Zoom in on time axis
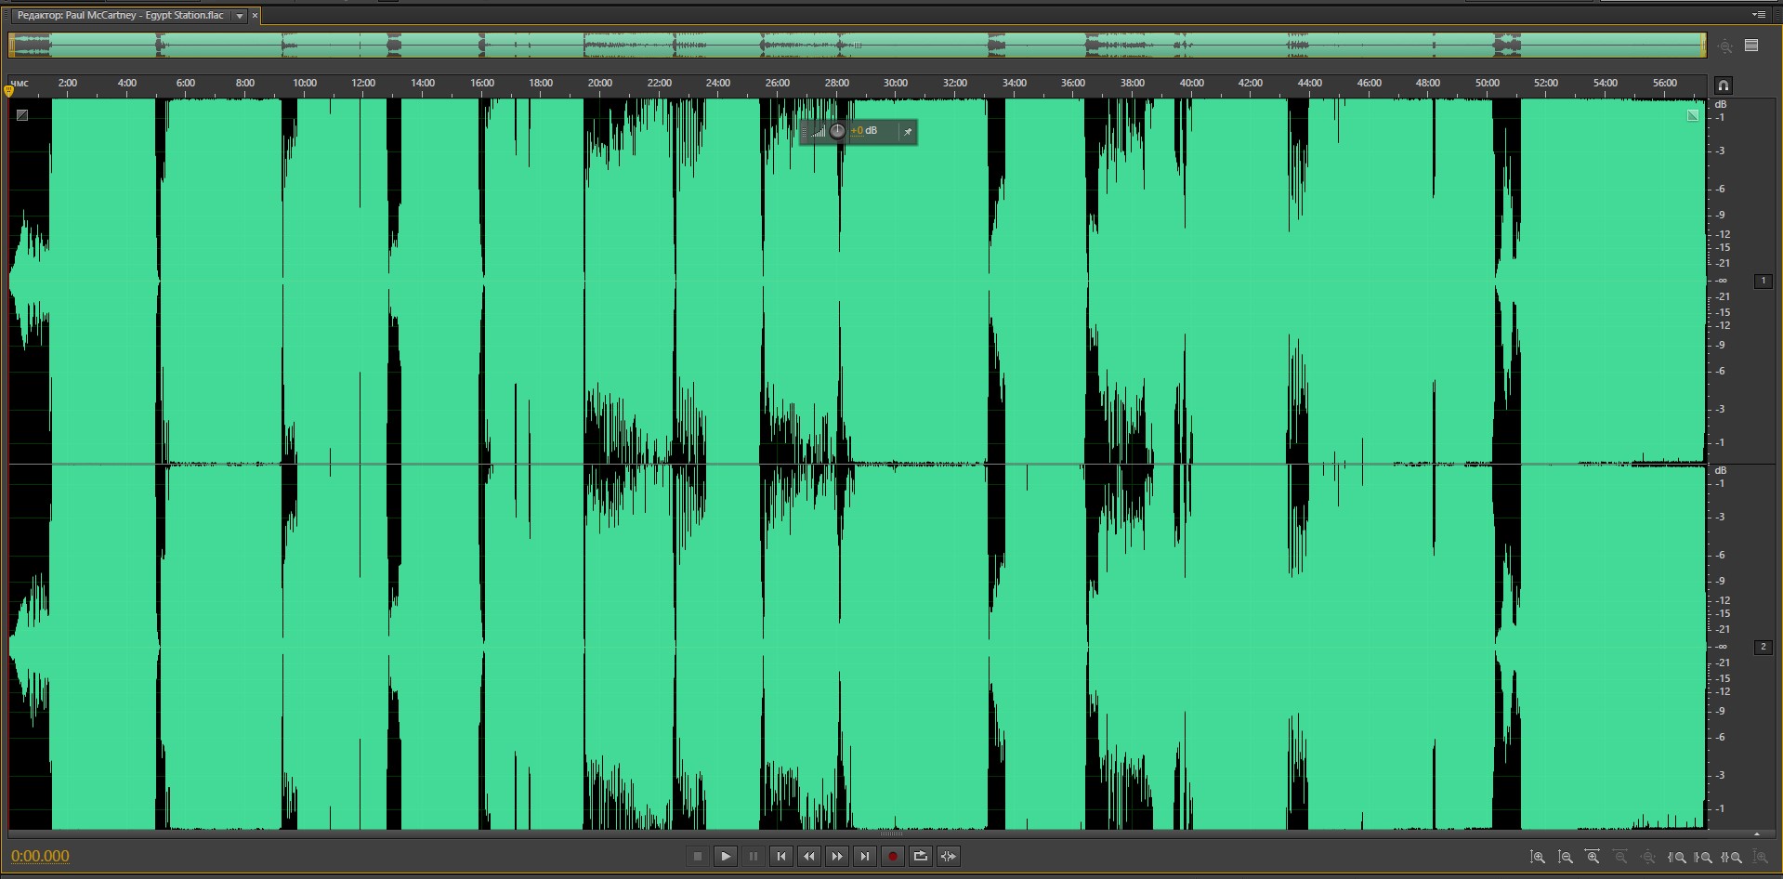 1593,858
